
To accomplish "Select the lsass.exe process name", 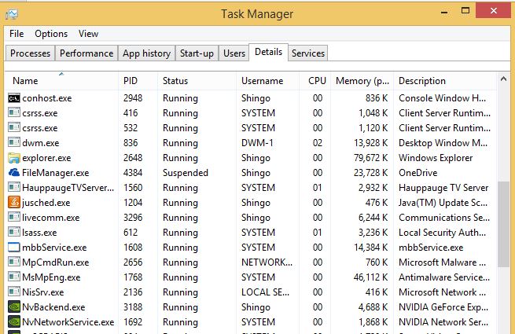I will click(39, 233).
